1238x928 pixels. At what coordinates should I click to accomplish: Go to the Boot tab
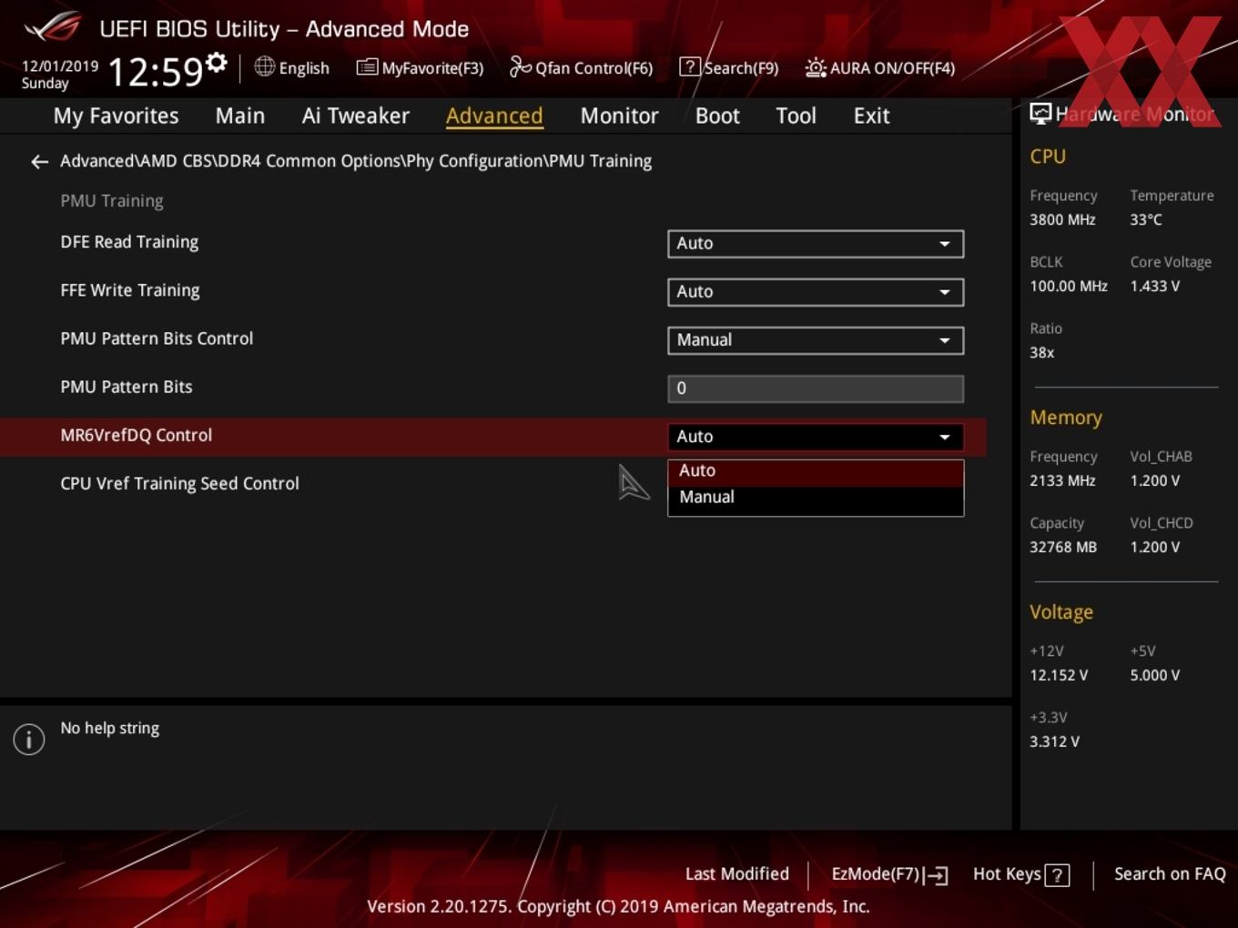point(717,116)
